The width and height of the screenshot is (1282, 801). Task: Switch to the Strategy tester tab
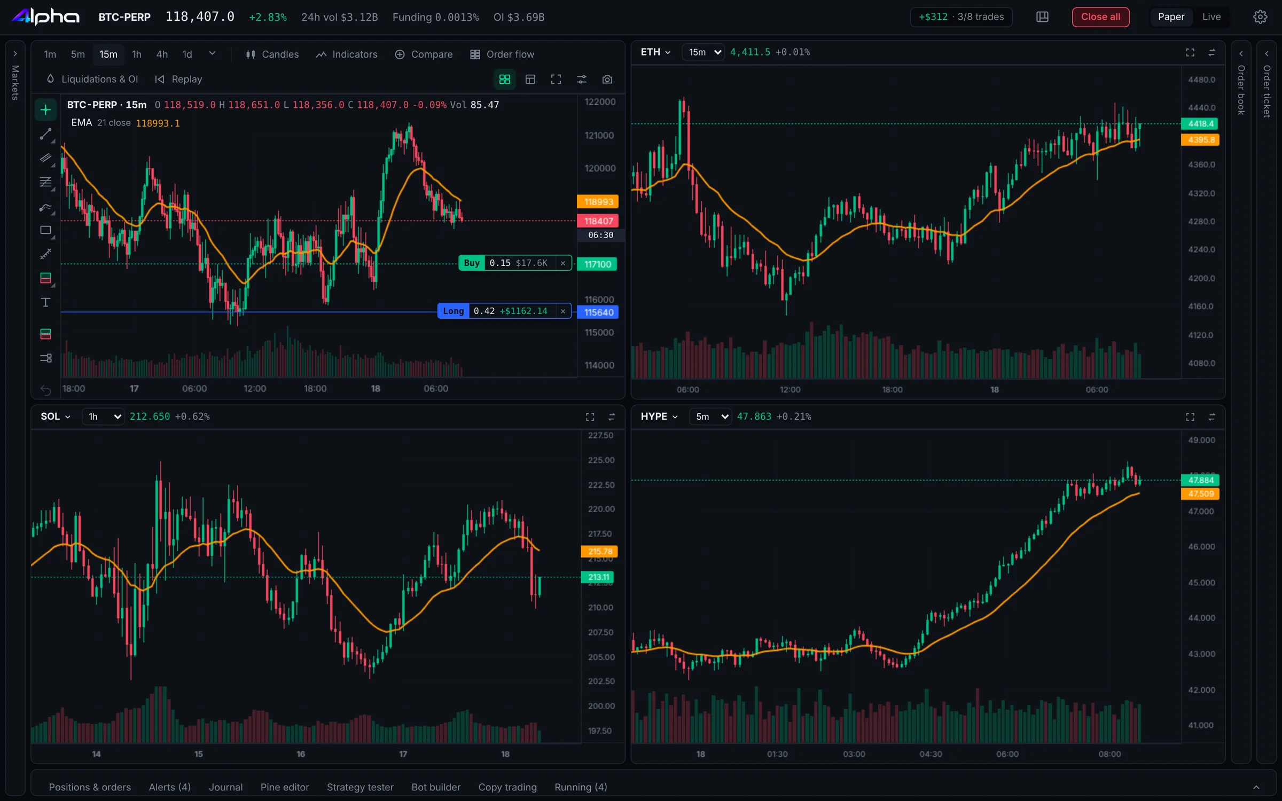360,787
